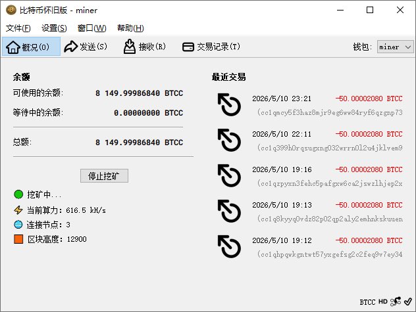Click transaction icon for 19:16 entry
The height and width of the screenshot is (312, 416).
[229, 175]
